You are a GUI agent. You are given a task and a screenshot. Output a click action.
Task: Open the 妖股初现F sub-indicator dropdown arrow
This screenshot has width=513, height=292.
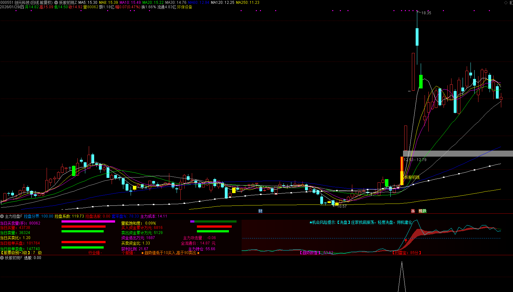pos(2,258)
